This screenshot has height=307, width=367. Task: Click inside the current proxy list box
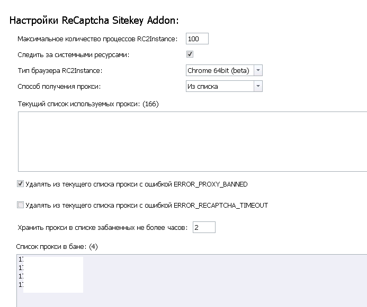pos(192,142)
